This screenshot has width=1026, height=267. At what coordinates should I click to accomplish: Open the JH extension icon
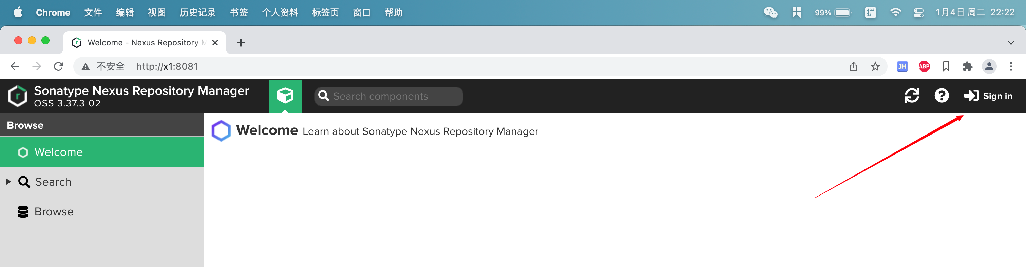pos(902,66)
